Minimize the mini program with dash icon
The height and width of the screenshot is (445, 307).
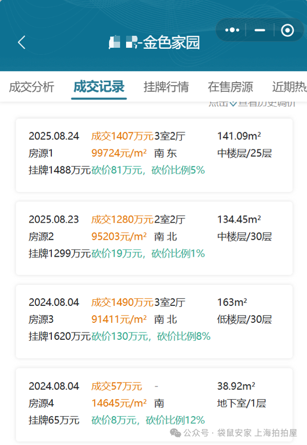coord(260,30)
